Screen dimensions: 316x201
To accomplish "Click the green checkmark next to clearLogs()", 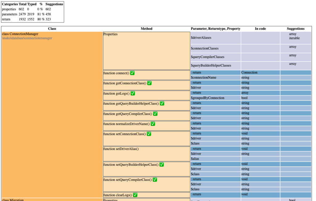I will coord(135,195).
